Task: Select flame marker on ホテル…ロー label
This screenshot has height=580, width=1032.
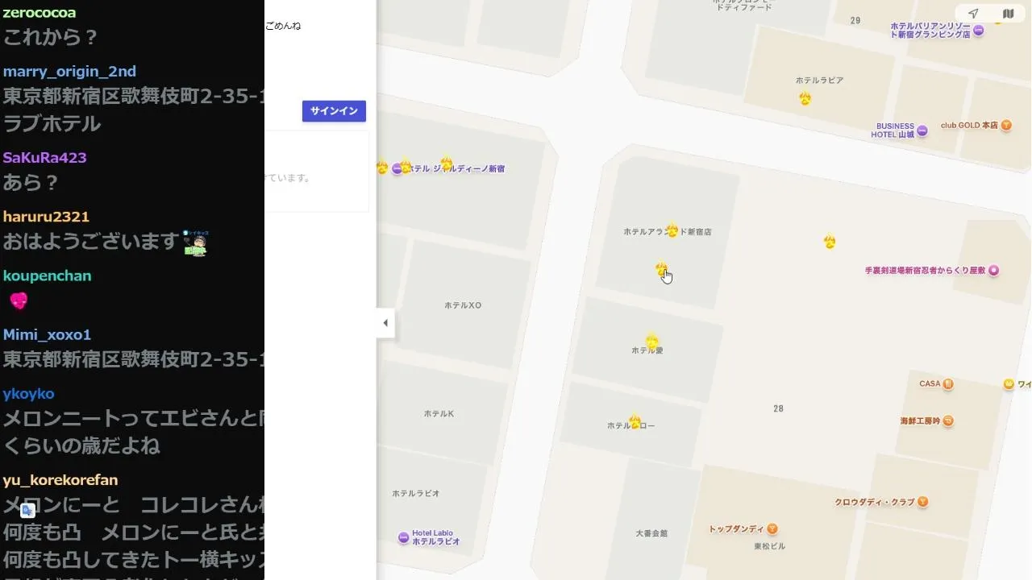Action: (635, 422)
